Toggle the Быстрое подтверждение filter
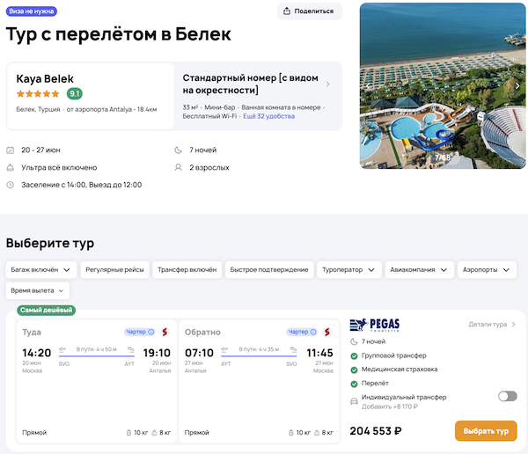 coord(269,269)
